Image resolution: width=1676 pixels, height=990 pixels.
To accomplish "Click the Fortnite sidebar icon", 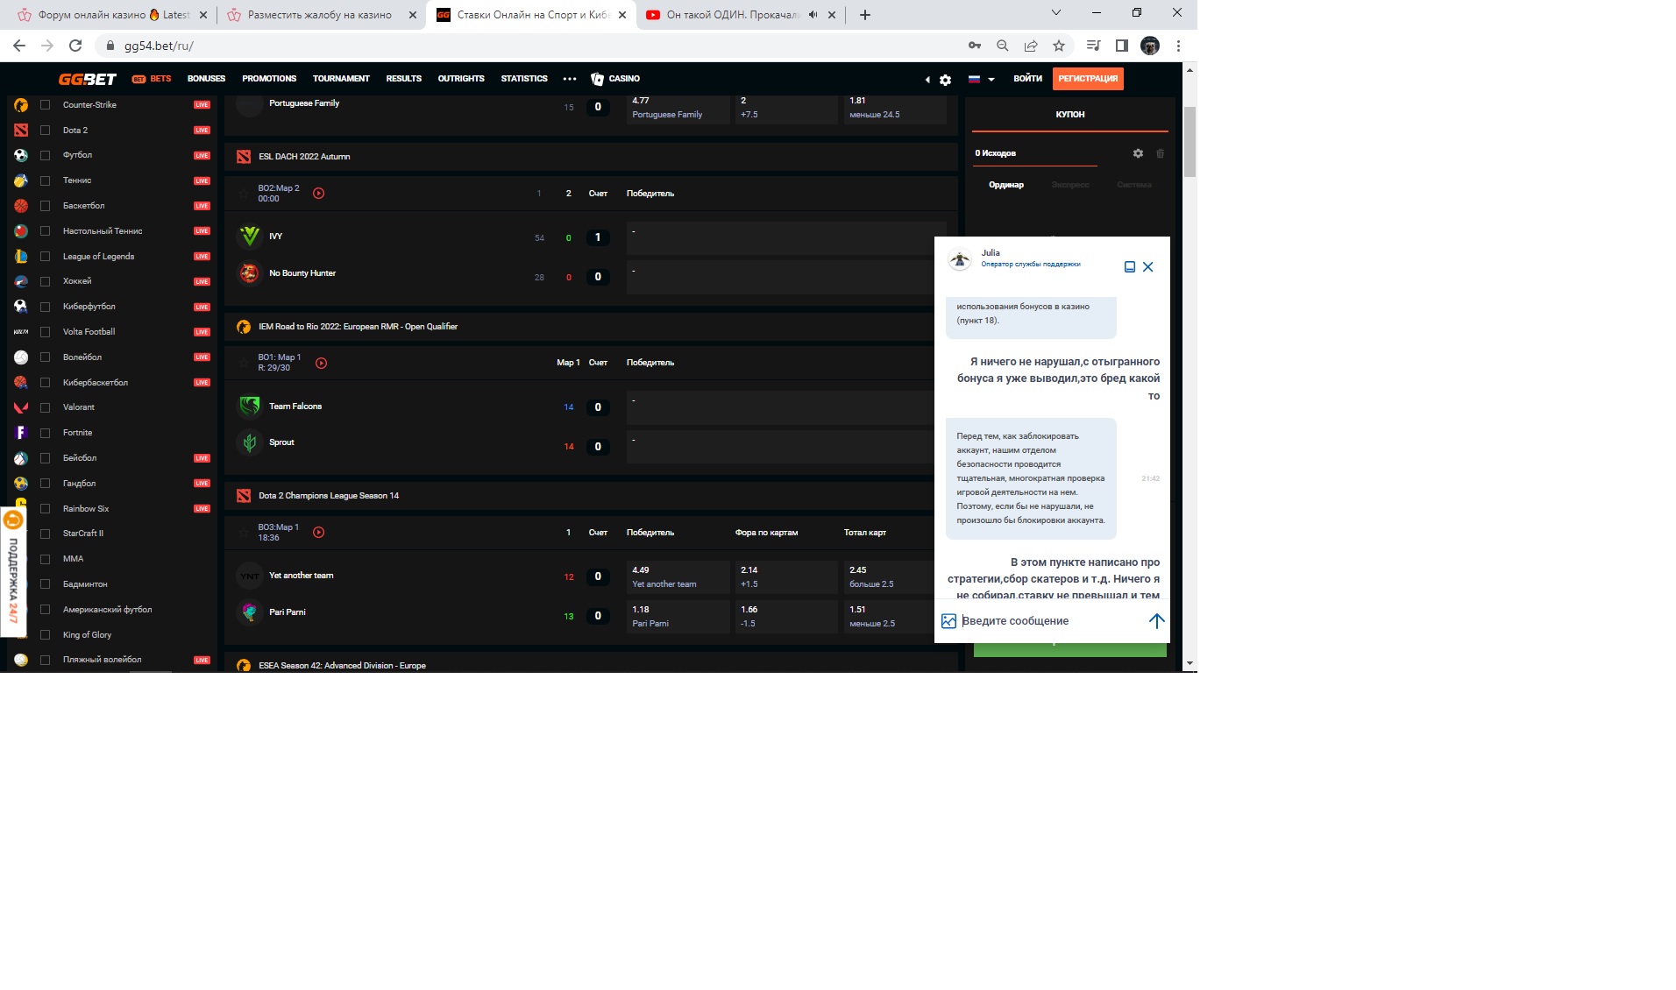I will pyautogui.click(x=21, y=433).
